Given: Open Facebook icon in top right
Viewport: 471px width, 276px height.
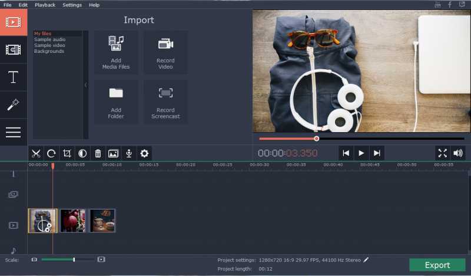Looking at the screenshot, I should coord(450,5).
